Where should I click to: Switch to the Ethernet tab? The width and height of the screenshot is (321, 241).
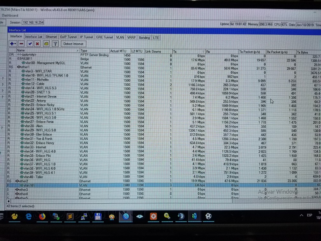point(51,37)
